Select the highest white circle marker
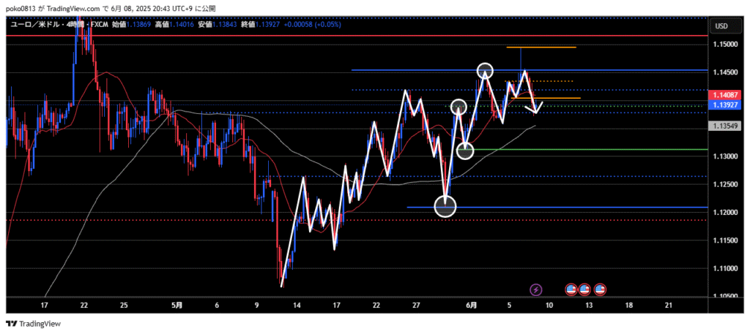750x334 pixels. click(x=485, y=71)
